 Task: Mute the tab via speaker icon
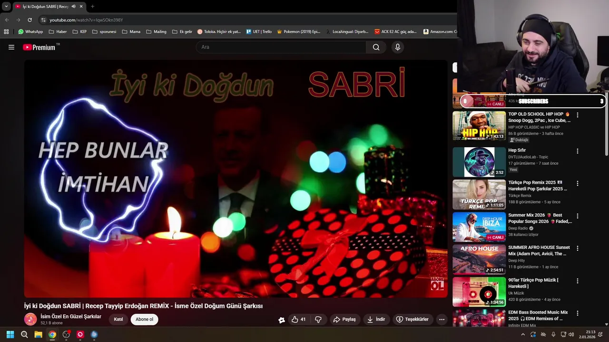73,7
